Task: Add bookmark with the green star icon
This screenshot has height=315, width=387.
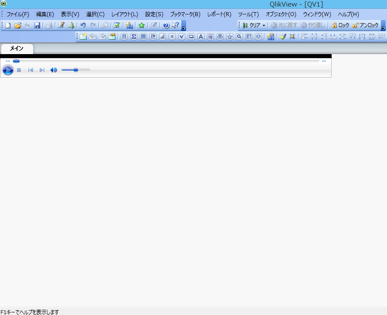Action: pos(142,25)
